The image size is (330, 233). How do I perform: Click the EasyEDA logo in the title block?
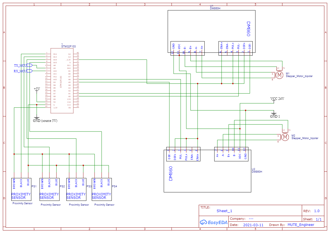pyautogui.click(x=213, y=223)
